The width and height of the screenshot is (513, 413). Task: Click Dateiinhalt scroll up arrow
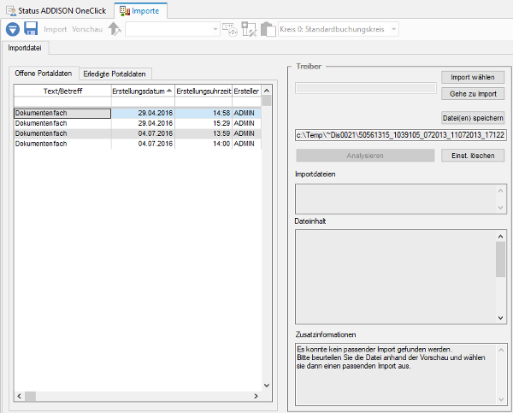coord(500,236)
